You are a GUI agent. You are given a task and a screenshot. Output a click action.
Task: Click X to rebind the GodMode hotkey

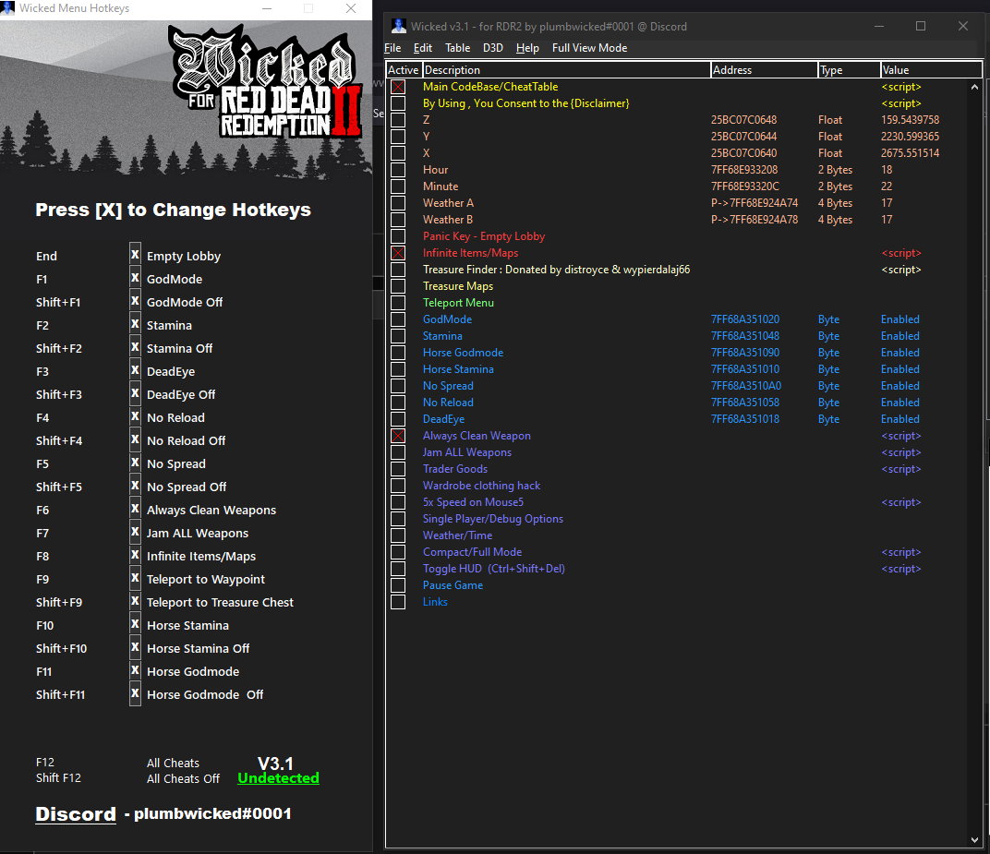135,279
